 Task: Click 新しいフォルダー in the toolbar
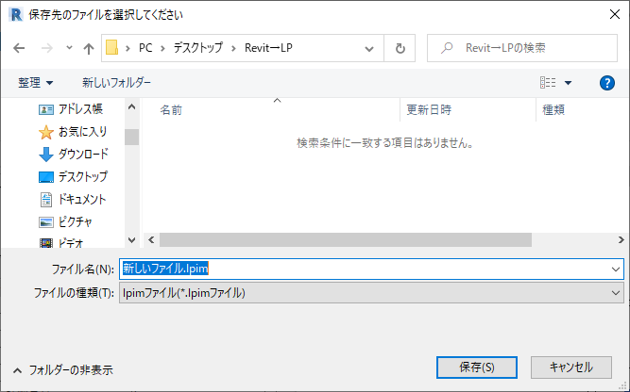pyautogui.click(x=116, y=83)
